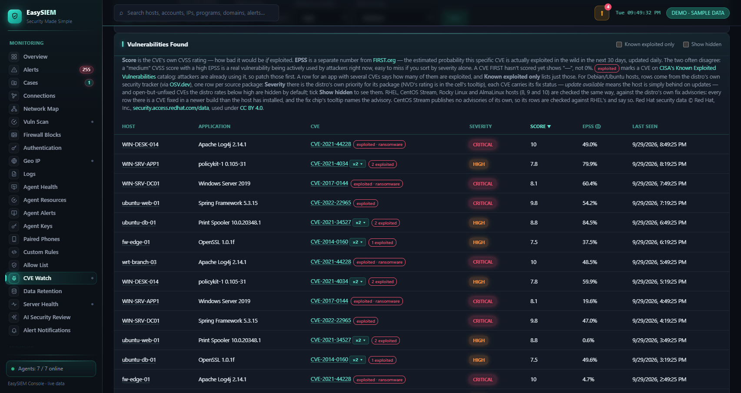Click the EasySIEM shield logo icon
This screenshot has width=741, height=393.
[15, 17]
